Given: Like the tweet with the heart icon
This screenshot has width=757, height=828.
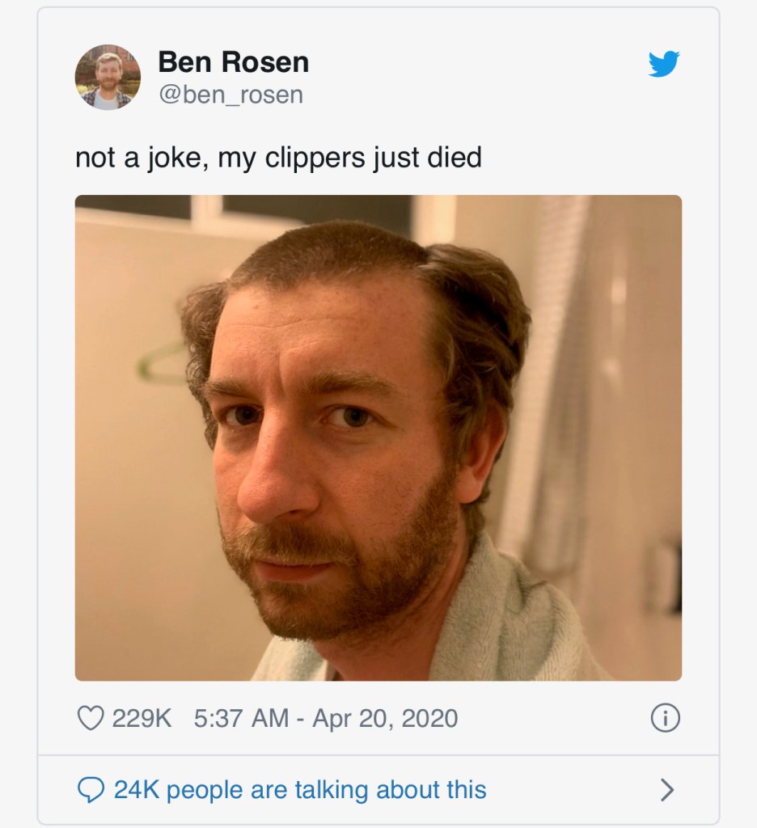Looking at the screenshot, I should (91, 718).
